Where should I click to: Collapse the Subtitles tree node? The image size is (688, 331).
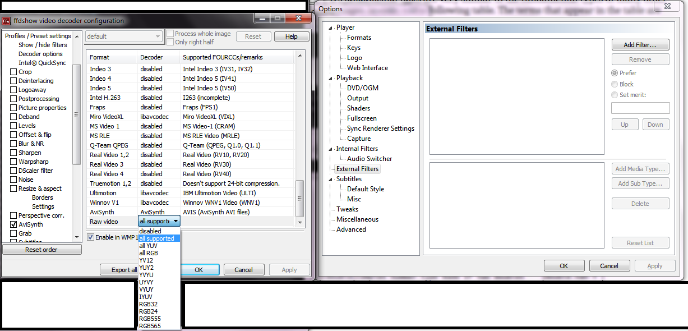click(x=330, y=179)
